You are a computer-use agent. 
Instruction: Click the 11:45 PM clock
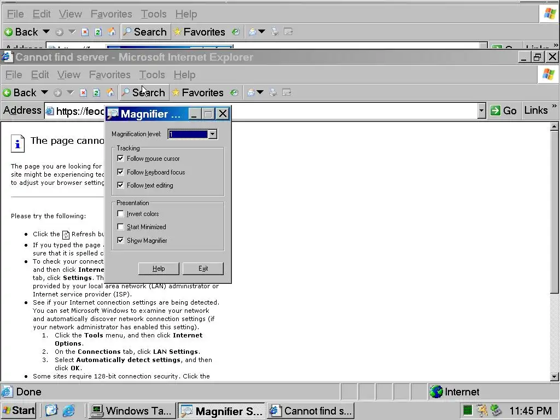pyautogui.click(x=530, y=411)
